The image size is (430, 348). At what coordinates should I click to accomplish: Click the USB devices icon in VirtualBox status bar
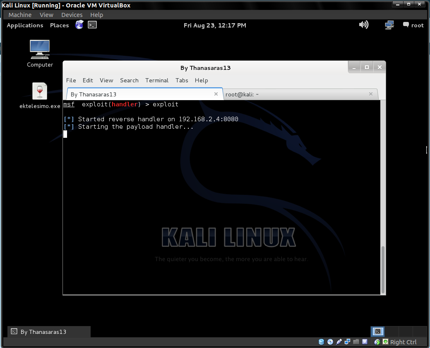(339, 342)
